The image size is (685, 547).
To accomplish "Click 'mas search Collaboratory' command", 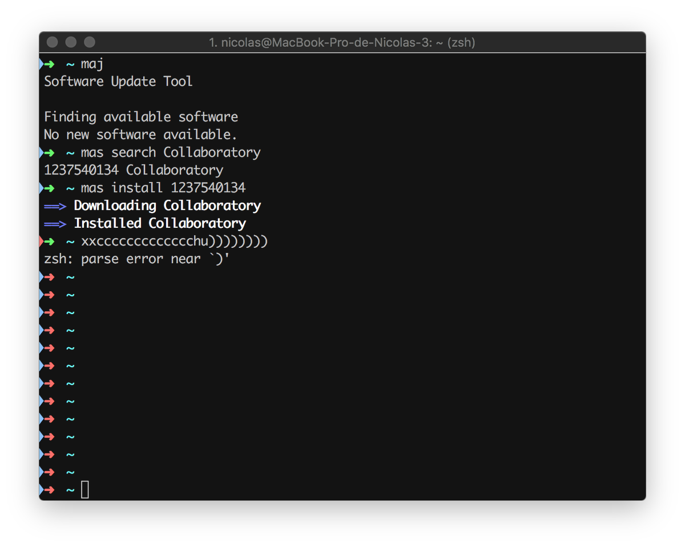I will pos(171,152).
